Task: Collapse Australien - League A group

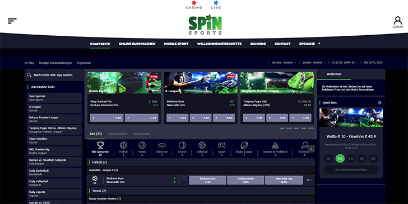Action: (201, 170)
